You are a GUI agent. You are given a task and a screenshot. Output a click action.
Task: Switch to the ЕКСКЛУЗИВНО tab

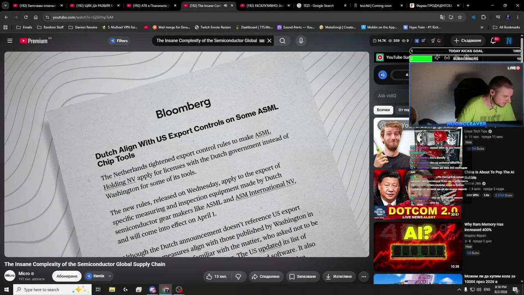(264, 6)
